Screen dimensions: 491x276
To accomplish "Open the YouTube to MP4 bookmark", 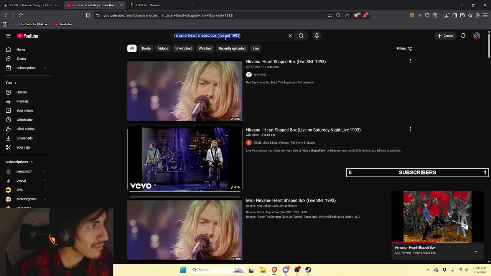I will tap(32, 24).
